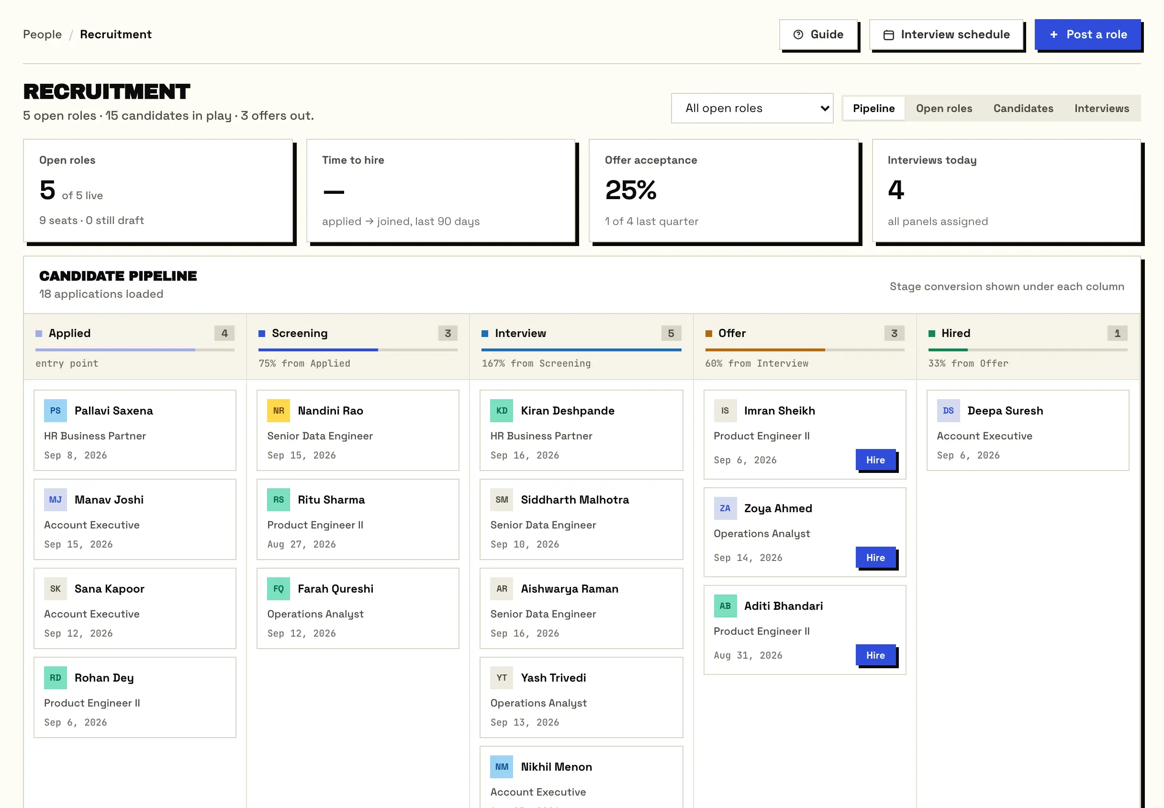The image size is (1164, 808).
Task: Hire Zoya Ahmed
Action: coord(875,557)
